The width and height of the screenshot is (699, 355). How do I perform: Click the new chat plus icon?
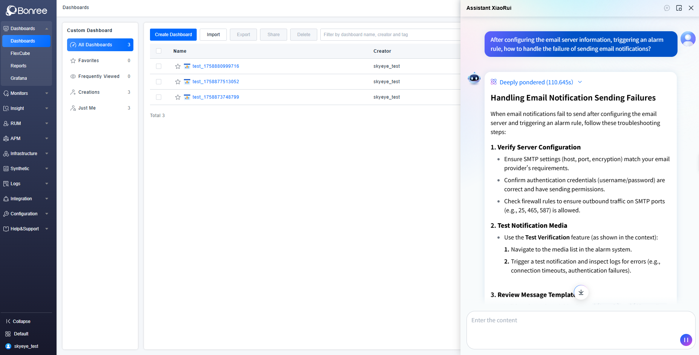click(x=667, y=8)
